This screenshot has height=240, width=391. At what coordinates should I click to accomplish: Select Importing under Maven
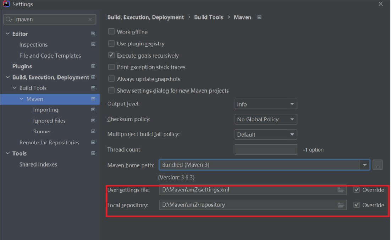pos(46,110)
